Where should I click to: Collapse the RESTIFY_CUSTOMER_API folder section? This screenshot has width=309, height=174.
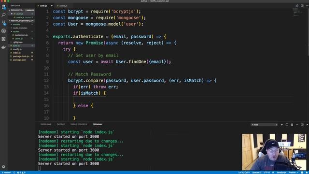tap(21, 21)
